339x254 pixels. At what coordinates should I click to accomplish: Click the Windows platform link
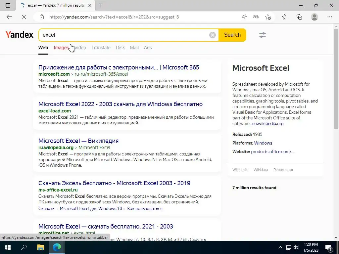[x=263, y=143]
